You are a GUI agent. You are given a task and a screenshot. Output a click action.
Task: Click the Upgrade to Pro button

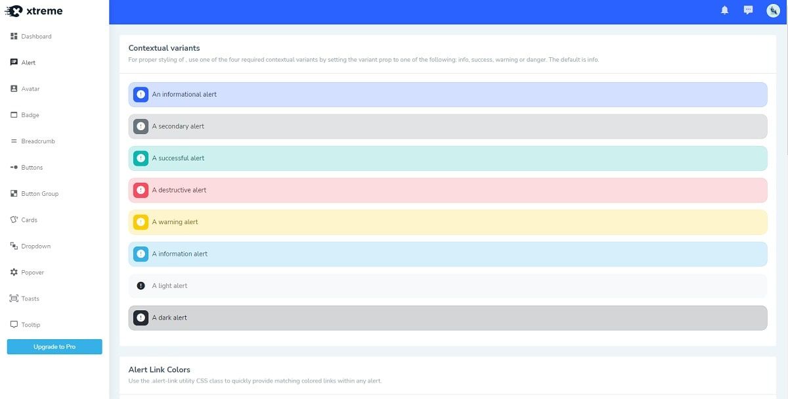[x=54, y=346]
